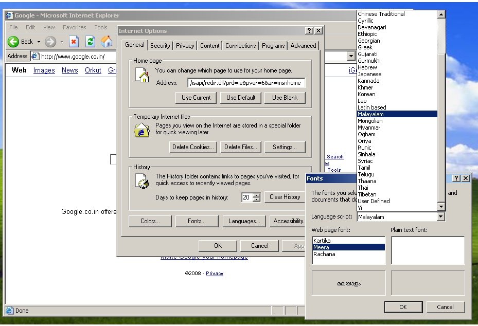Click the Clear History button

(x=285, y=197)
